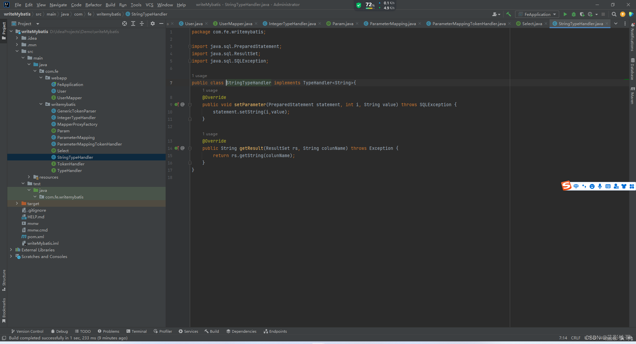Open the Bookmarks tool window
Screen dimensions: 636x344
4,310
